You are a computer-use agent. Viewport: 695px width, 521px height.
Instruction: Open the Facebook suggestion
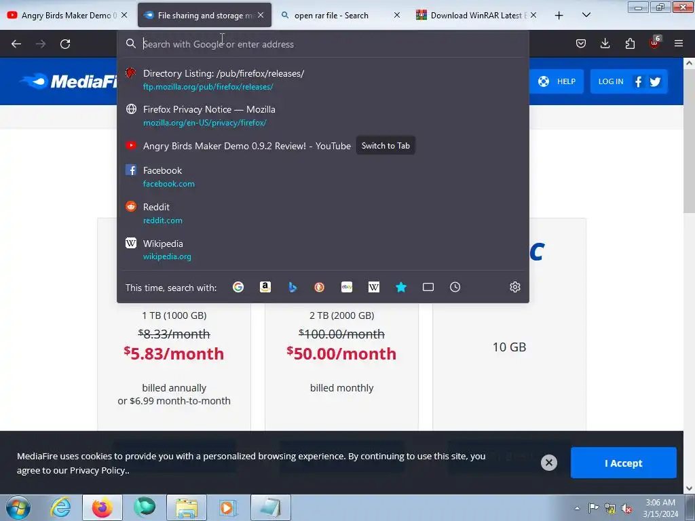pos(323,176)
